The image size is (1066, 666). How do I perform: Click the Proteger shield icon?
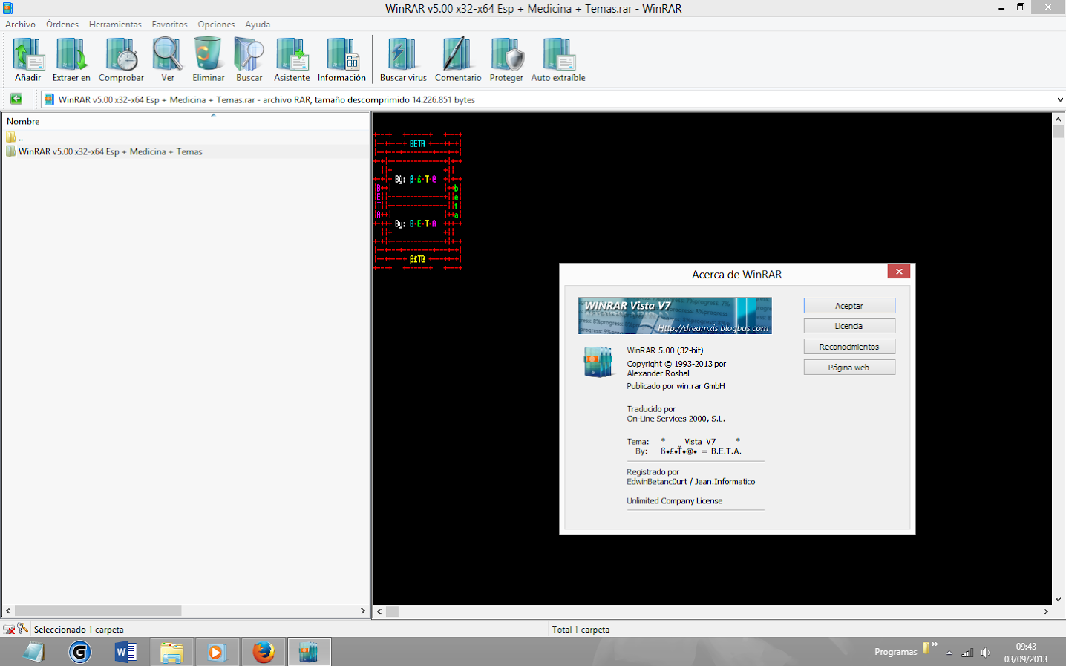click(x=506, y=59)
